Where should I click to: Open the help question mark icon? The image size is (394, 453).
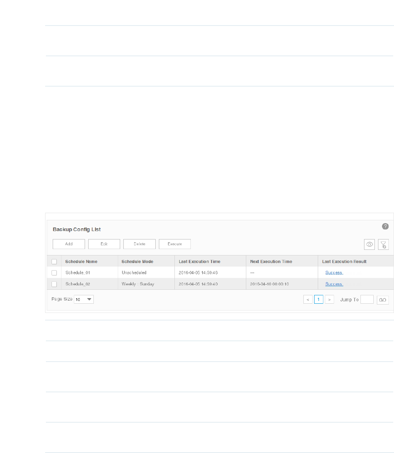[385, 226]
